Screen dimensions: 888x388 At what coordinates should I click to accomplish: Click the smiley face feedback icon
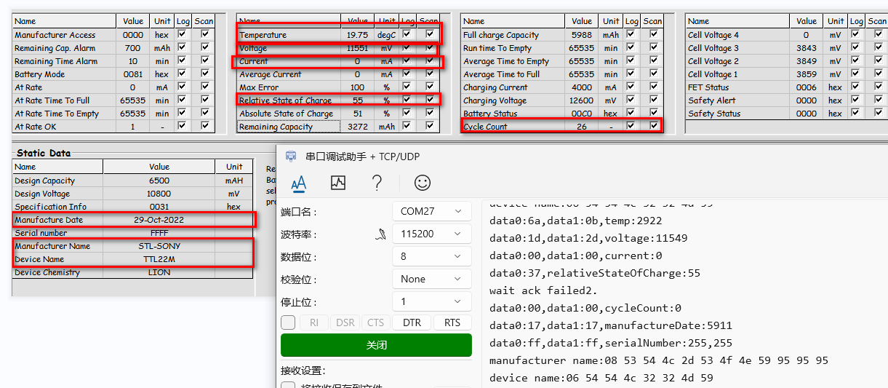pos(422,183)
